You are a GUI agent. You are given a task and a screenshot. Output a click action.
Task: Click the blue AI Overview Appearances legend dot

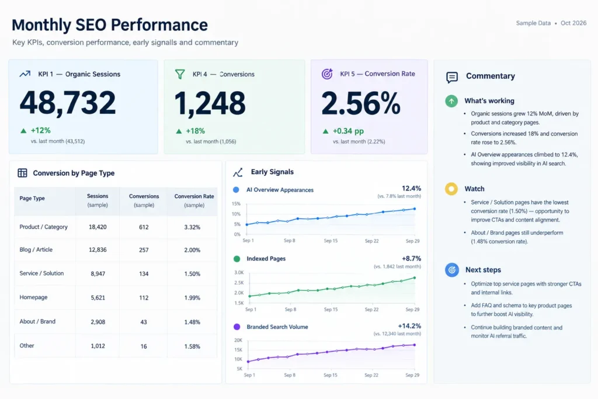(236, 190)
